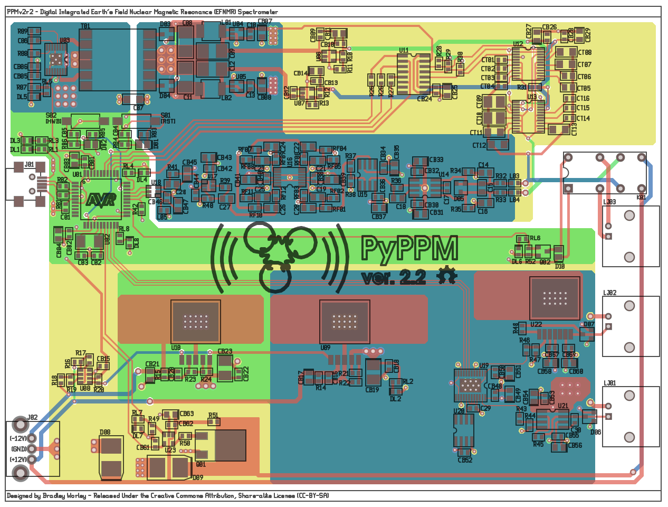Click the RL6 resistor label
The width and height of the screenshot is (668, 507).
click(x=535, y=239)
